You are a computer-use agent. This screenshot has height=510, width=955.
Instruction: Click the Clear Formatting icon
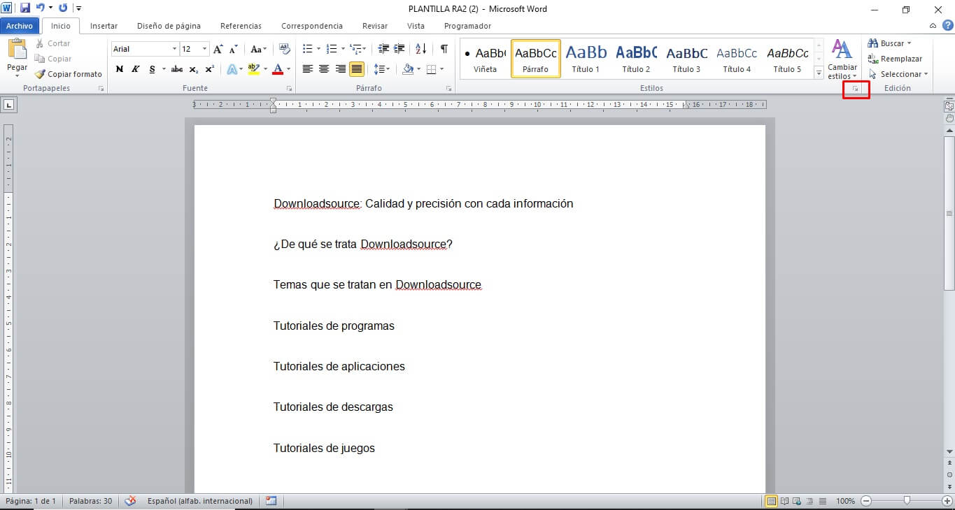284,49
